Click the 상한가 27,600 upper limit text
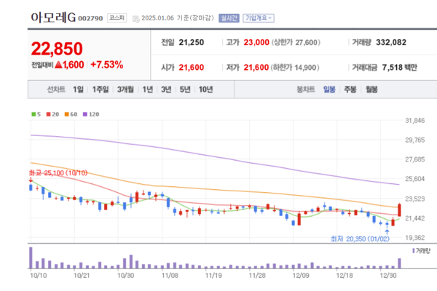Viewport: 437px width, 291px height. coord(296,42)
